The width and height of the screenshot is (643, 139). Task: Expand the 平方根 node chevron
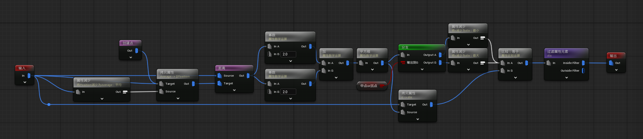372,70
